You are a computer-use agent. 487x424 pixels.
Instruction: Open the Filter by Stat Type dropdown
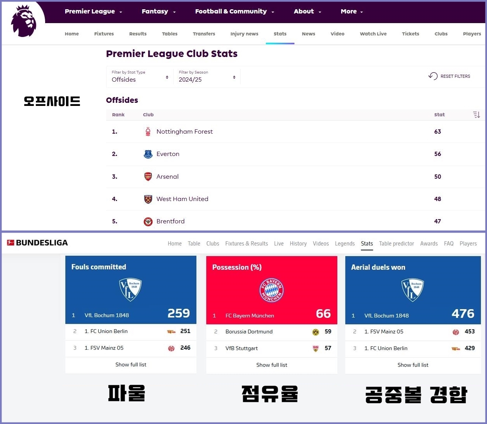click(x=140, y=77)
